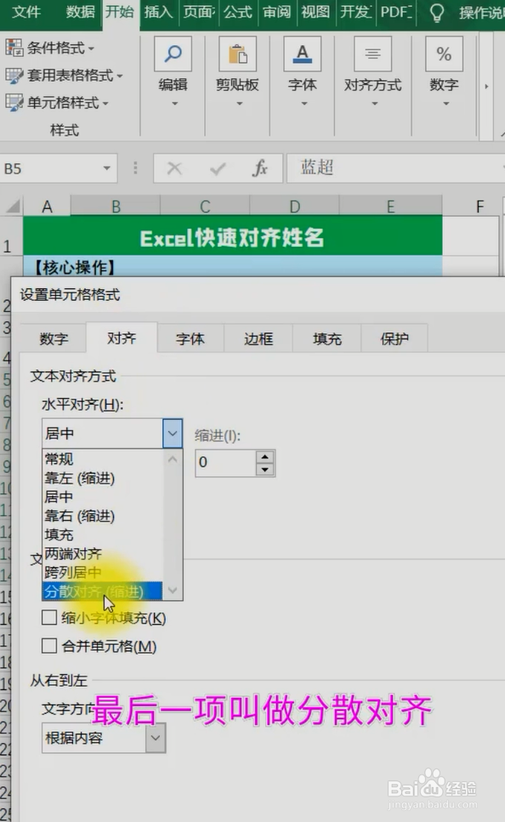
Task: Click the 缩进 indent value field
Action: (x=226, y=463)
